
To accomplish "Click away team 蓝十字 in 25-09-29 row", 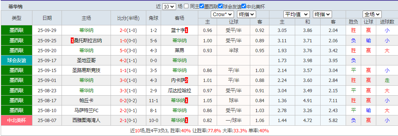I will point(178,31).
